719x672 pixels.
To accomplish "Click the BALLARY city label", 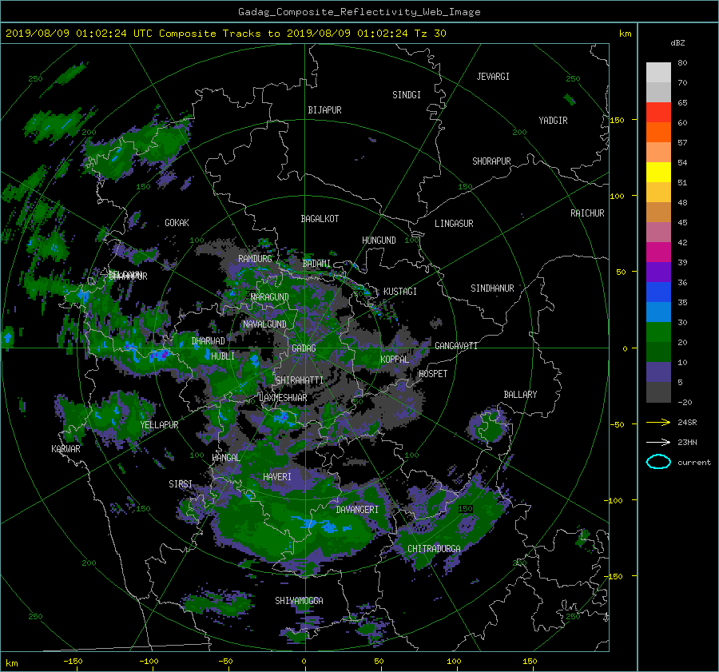I will point(520,395).
